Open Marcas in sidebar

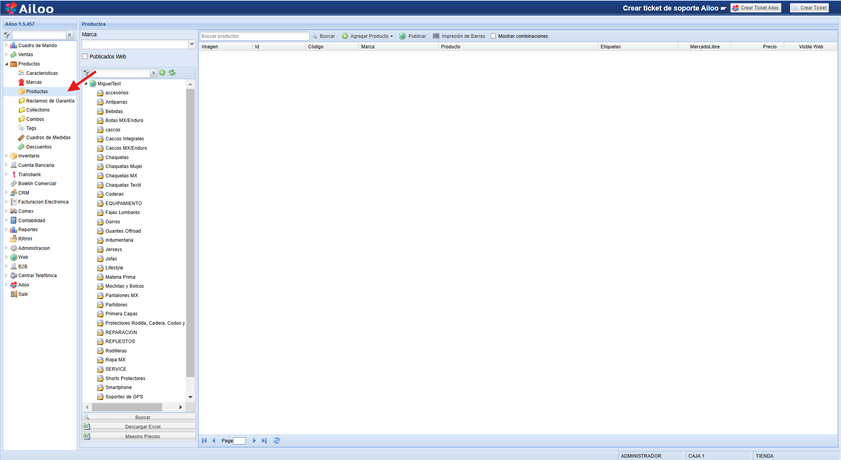tap(34, 82)
